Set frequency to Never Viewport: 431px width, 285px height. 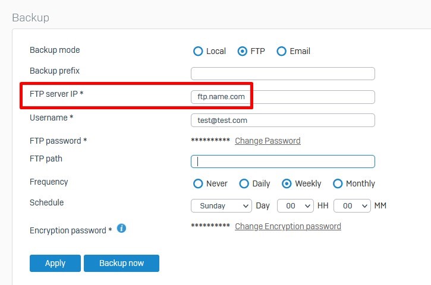tap(198, 183)
